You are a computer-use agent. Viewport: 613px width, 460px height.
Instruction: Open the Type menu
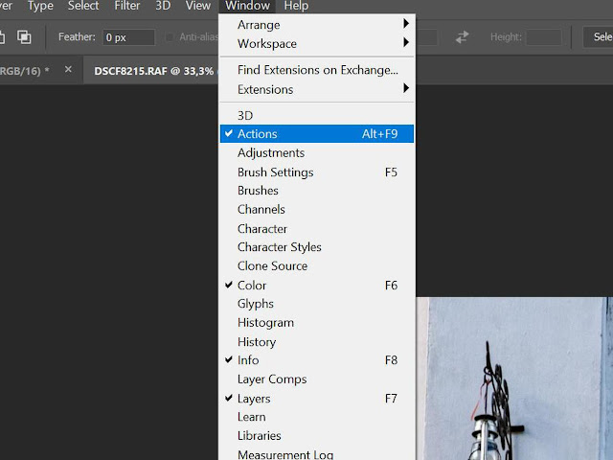[40, 6]
